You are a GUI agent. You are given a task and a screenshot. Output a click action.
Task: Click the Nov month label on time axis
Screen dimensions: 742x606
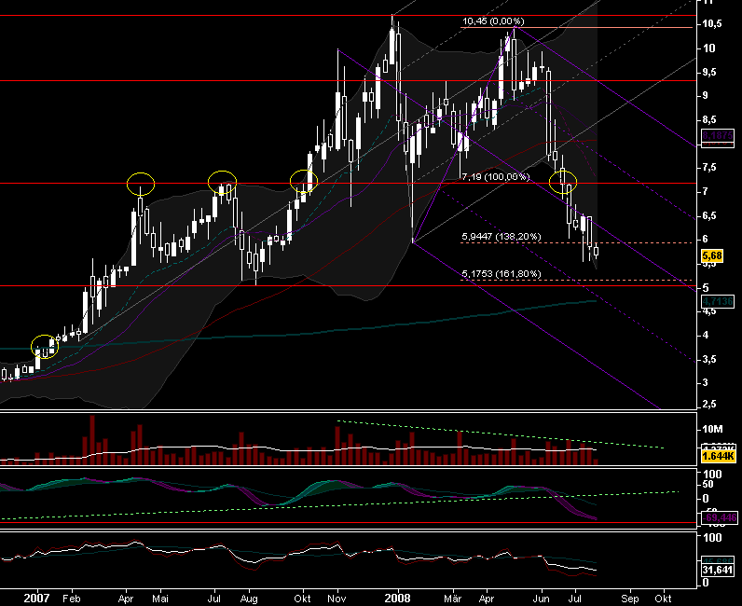click(x=337, y=599)
